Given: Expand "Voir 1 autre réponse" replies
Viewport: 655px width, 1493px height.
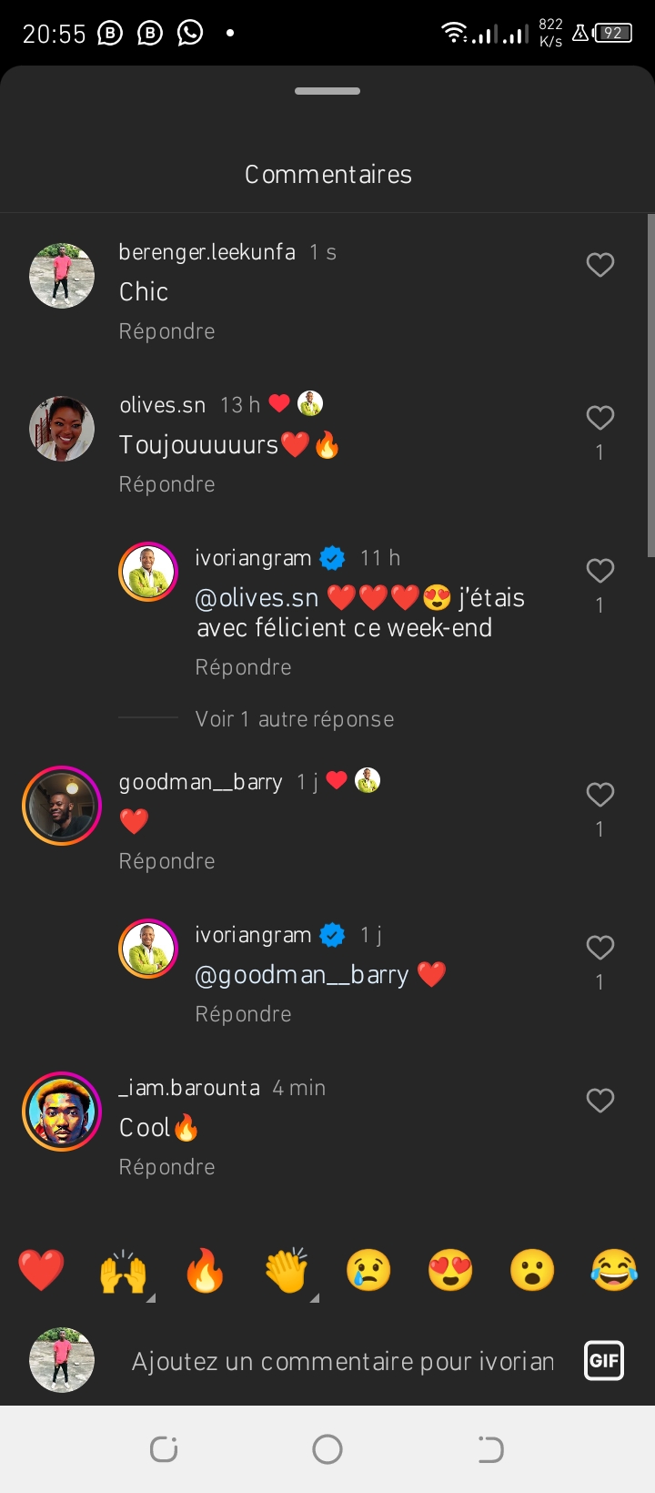Looking at the screenshot, I should point(294,719).
